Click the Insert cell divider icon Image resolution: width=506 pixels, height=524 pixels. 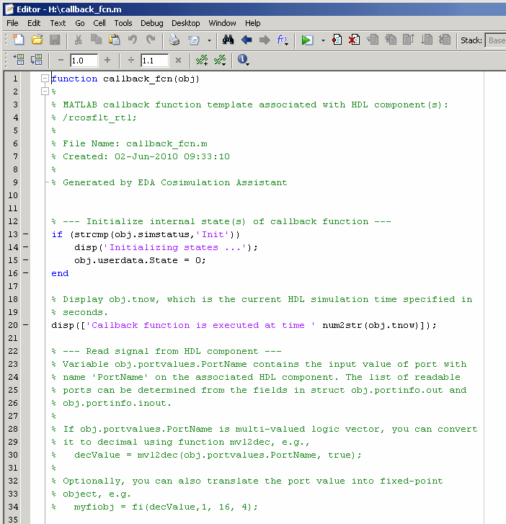[202, 60]
